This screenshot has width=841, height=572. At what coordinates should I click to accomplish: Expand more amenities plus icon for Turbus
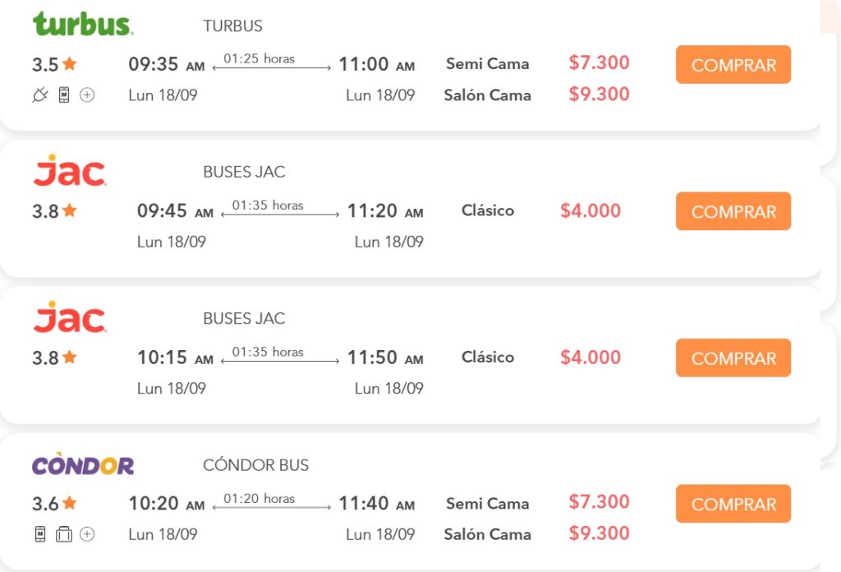87,95
